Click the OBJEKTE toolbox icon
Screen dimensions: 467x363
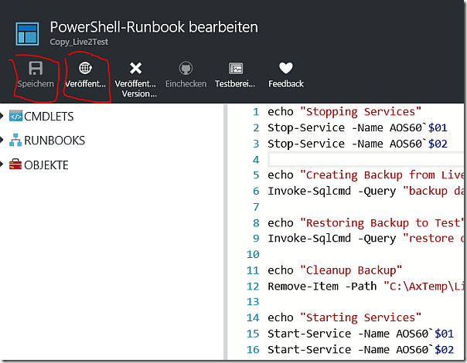pyautogui.click(x=15, y=165)
